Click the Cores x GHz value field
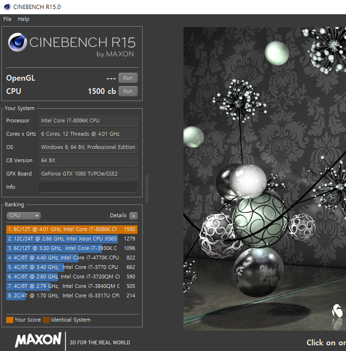Image resolution: width=346 pixels, height=351 pixels. [88, 134]
